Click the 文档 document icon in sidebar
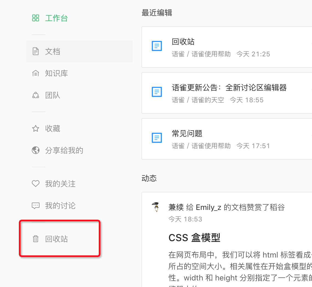The image size is (312, 287). click(x=36, y=51)
